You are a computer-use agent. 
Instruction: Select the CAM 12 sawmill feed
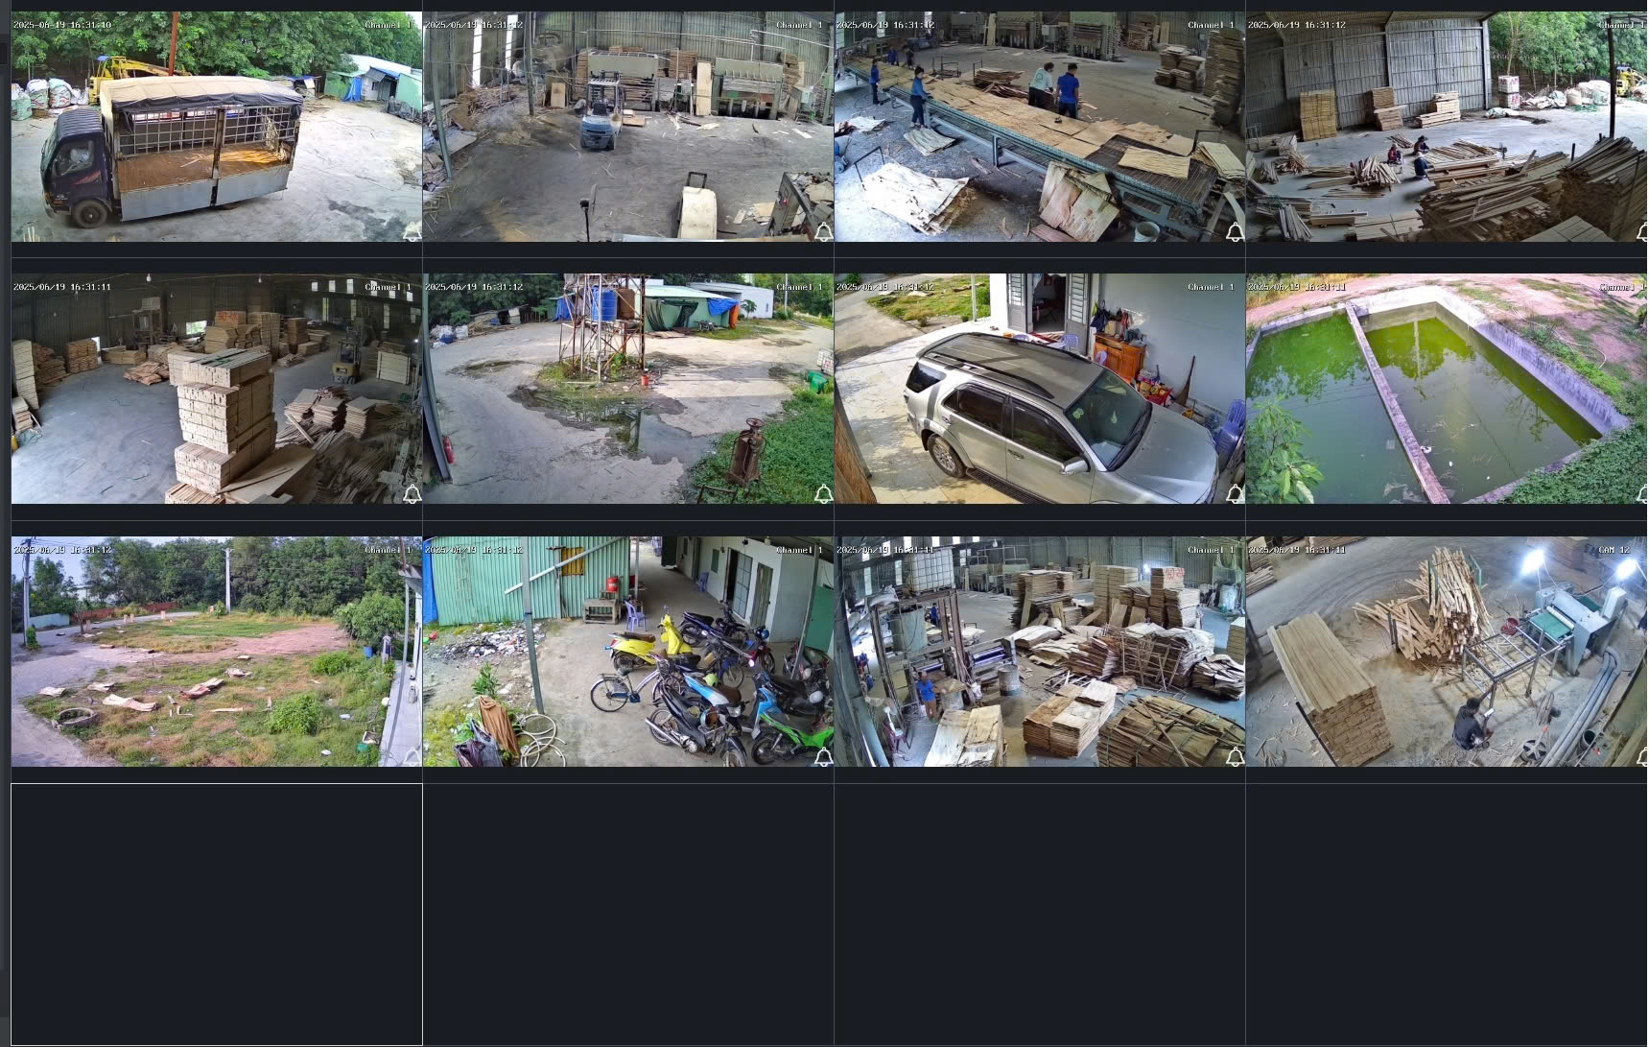pos(1446,652)
